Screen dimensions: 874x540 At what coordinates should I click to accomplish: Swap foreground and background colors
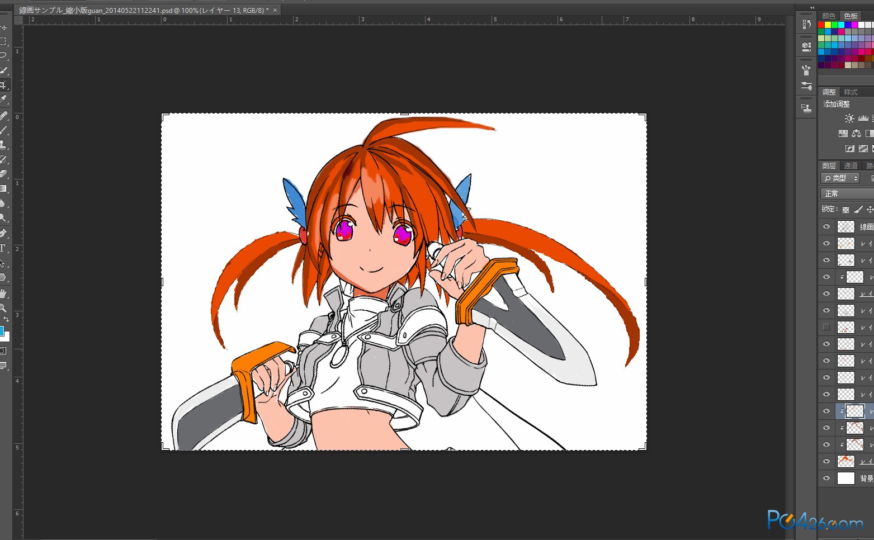pyautogui.click(x=6, y=319)
